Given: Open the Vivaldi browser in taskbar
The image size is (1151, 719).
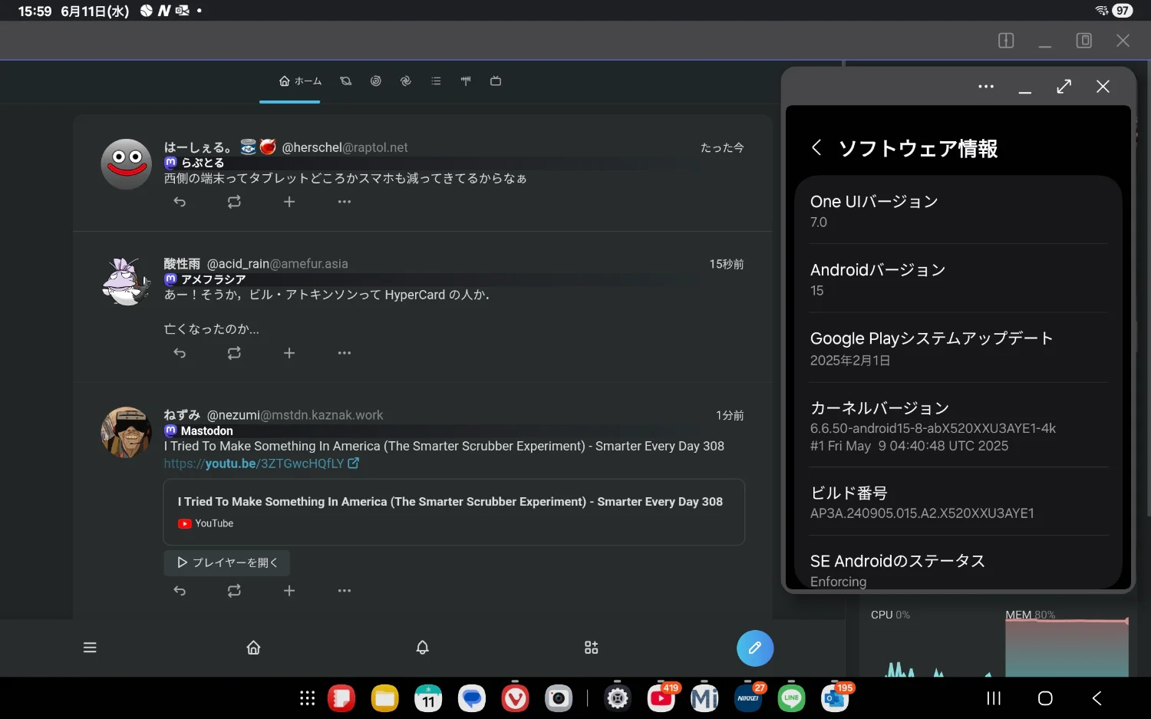Looking at the screenshot, I should pos(515,698).
